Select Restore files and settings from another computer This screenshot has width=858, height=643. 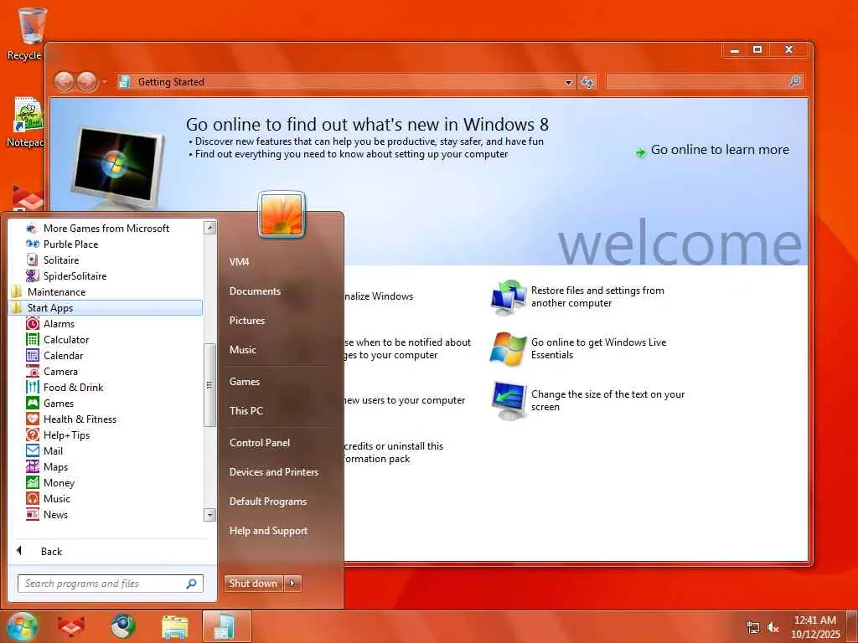[578, 297]
